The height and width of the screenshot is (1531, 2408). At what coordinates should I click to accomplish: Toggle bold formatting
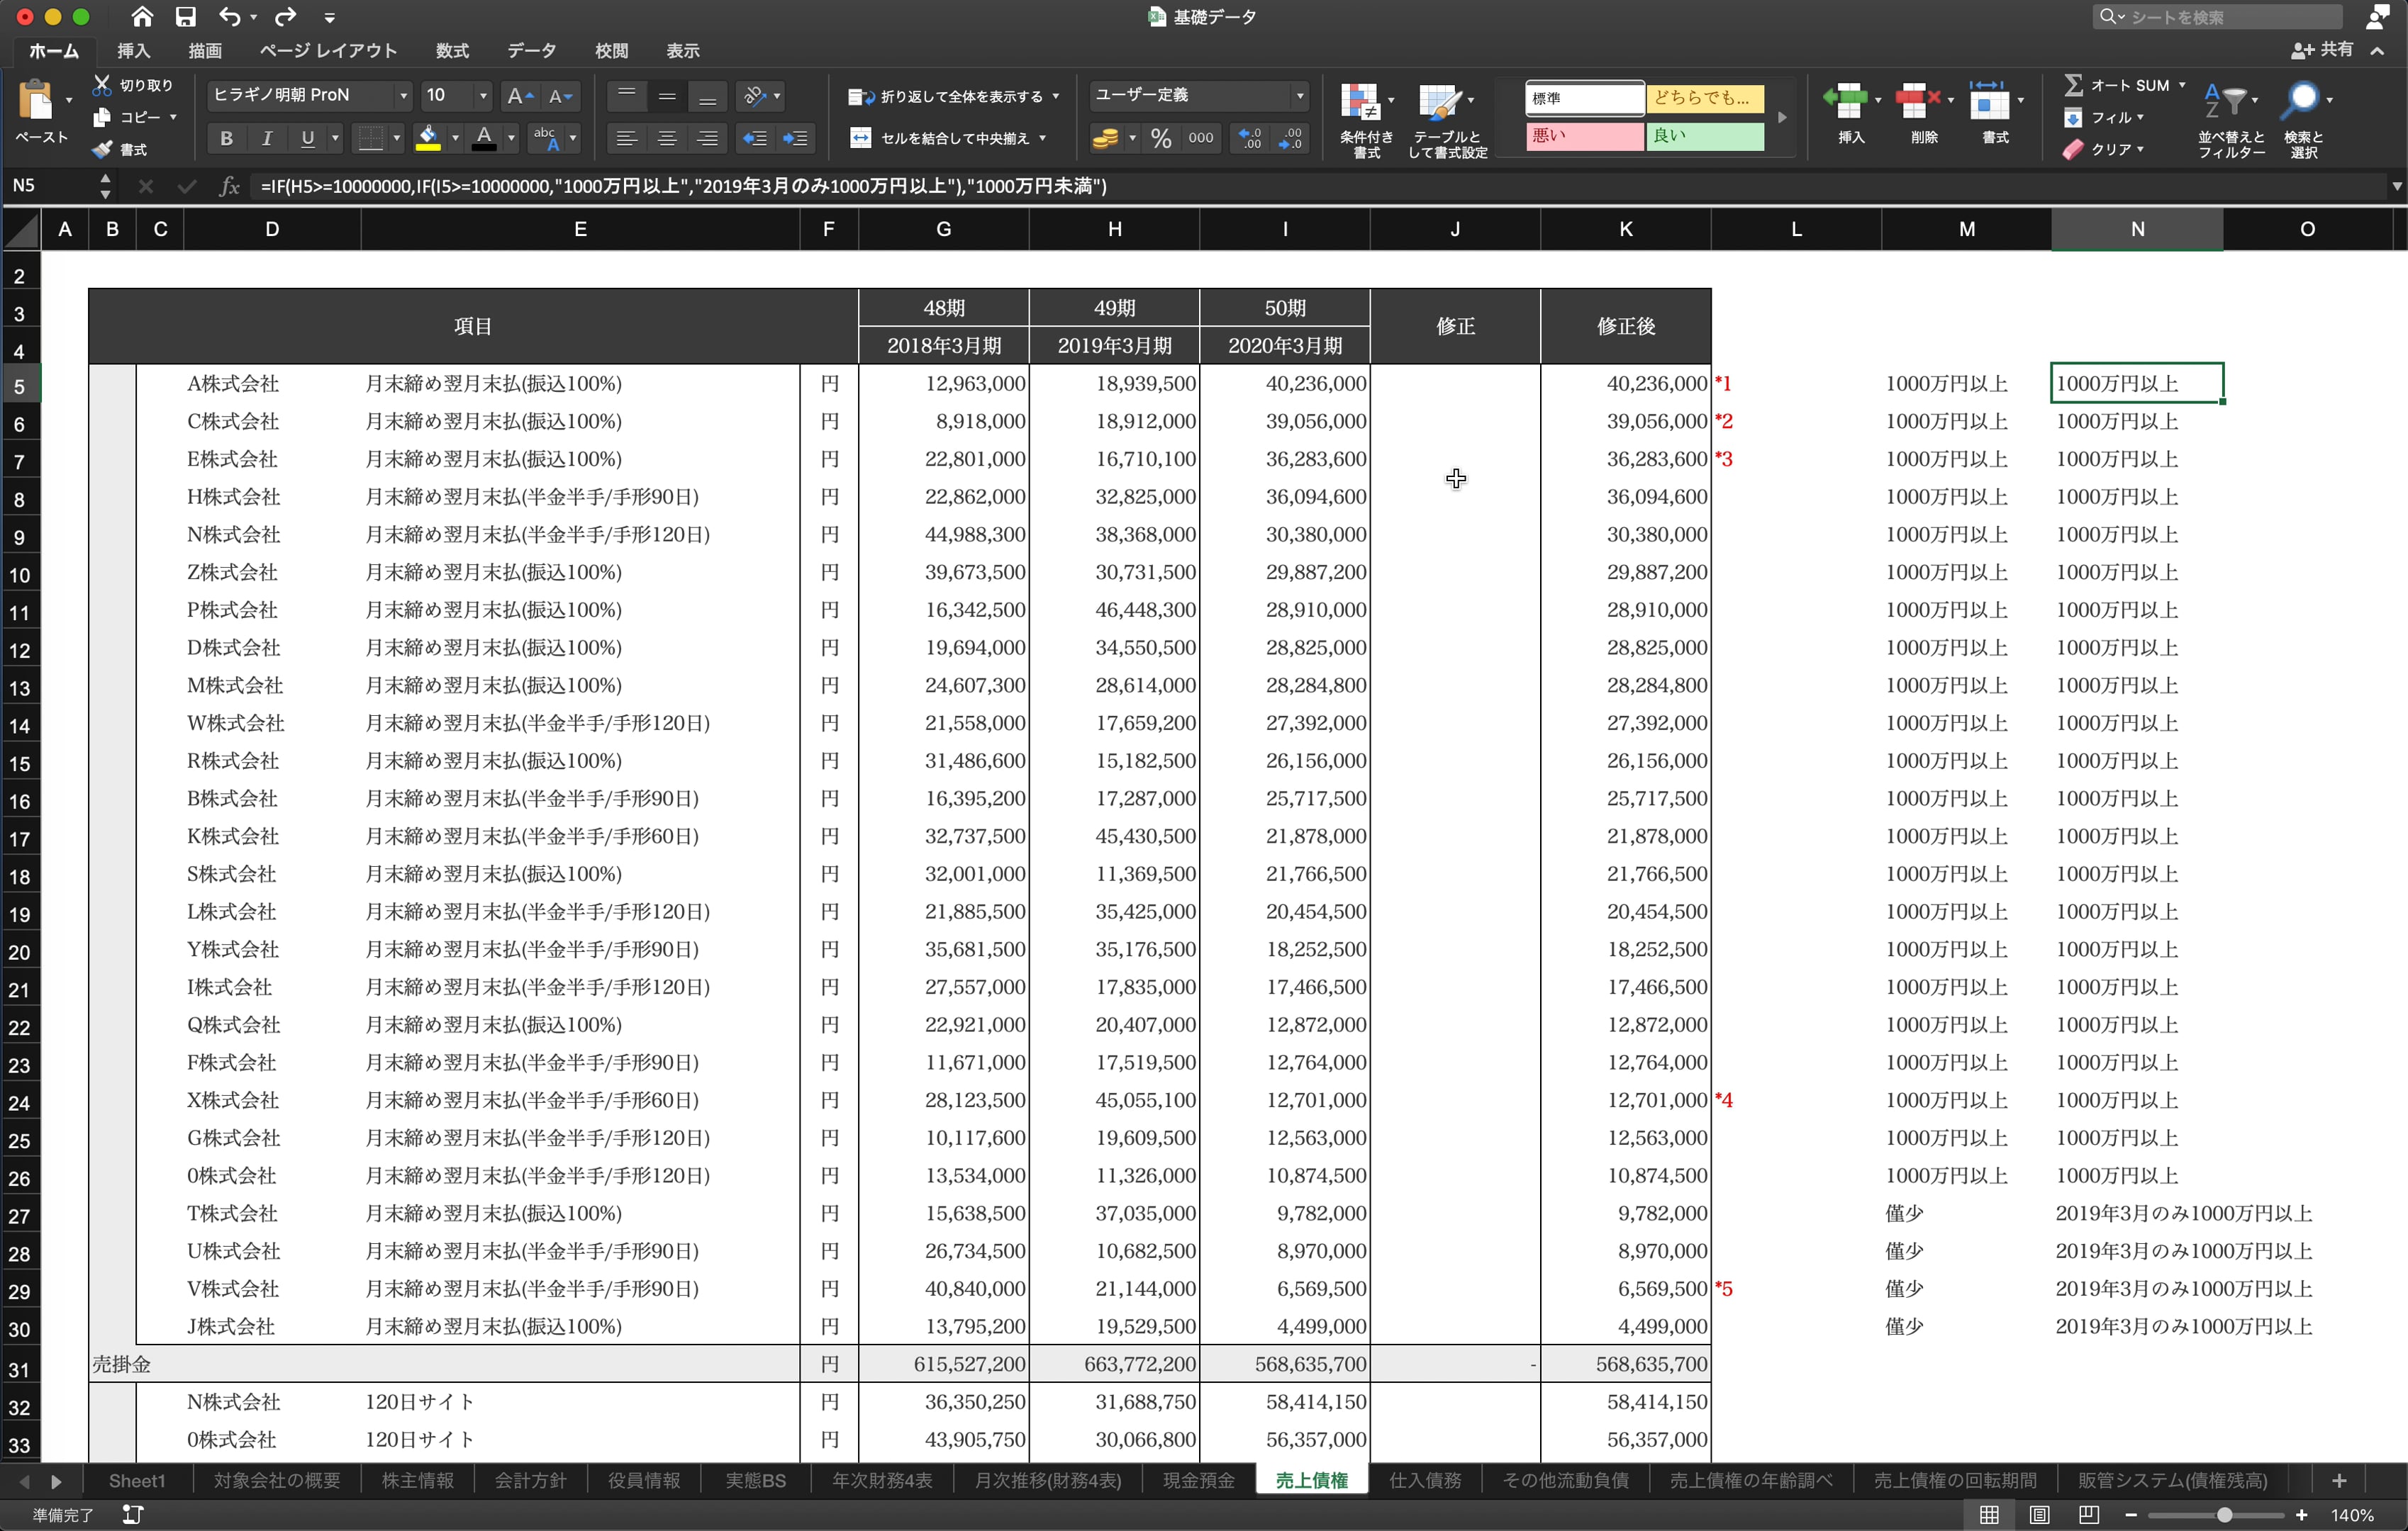click(226, 138)
